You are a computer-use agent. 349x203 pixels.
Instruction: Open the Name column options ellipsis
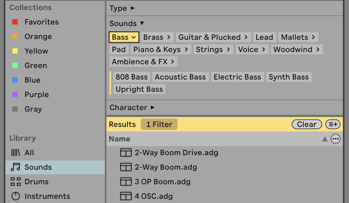point(335,139)
